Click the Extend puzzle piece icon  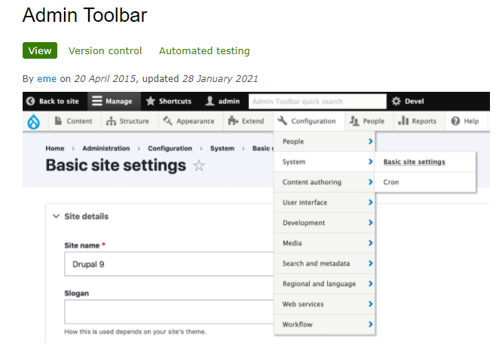click(x=233, y=120)
